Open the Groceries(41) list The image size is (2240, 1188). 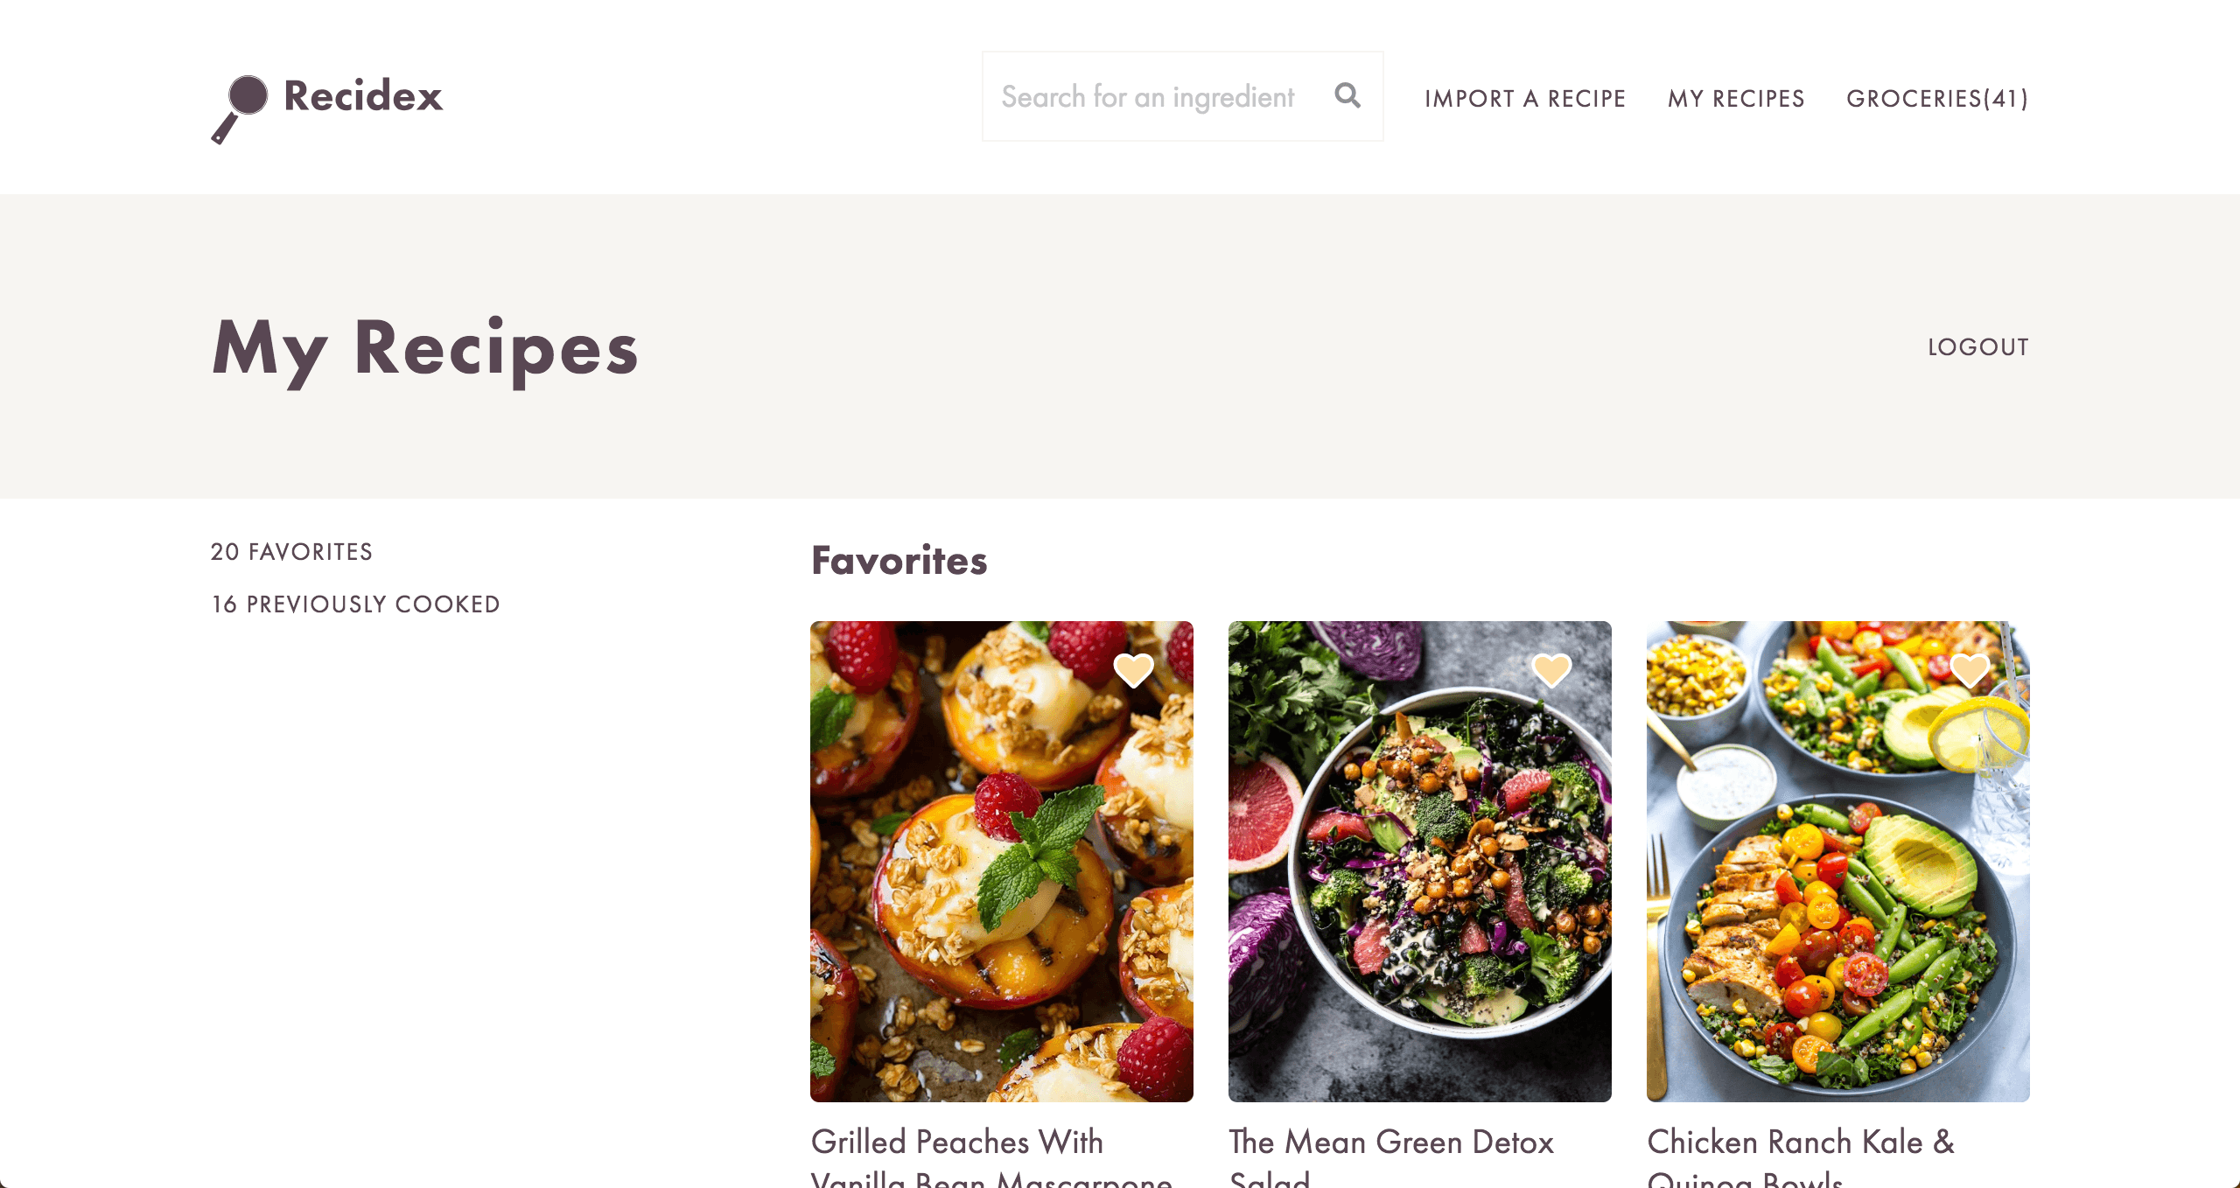click(x=1937, y=99)
